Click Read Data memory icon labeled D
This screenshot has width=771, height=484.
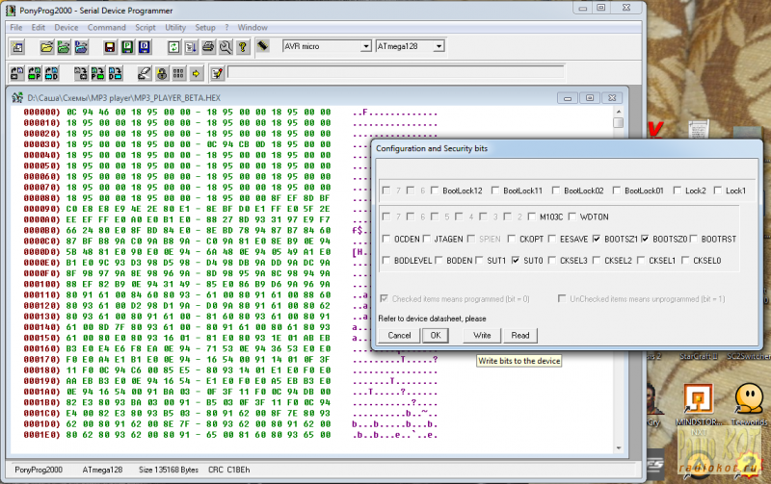[x=52, y=74]
